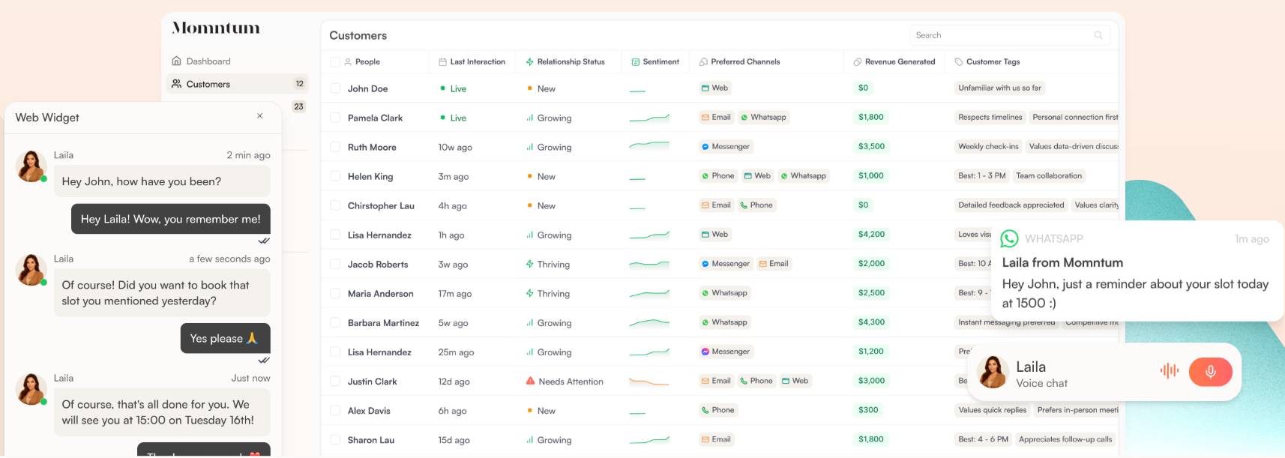This screenshot has width=1285, height=458.
Task: Select the Justin Clark row checkbox
Action: pyautogui.click(x=335, y=381)
